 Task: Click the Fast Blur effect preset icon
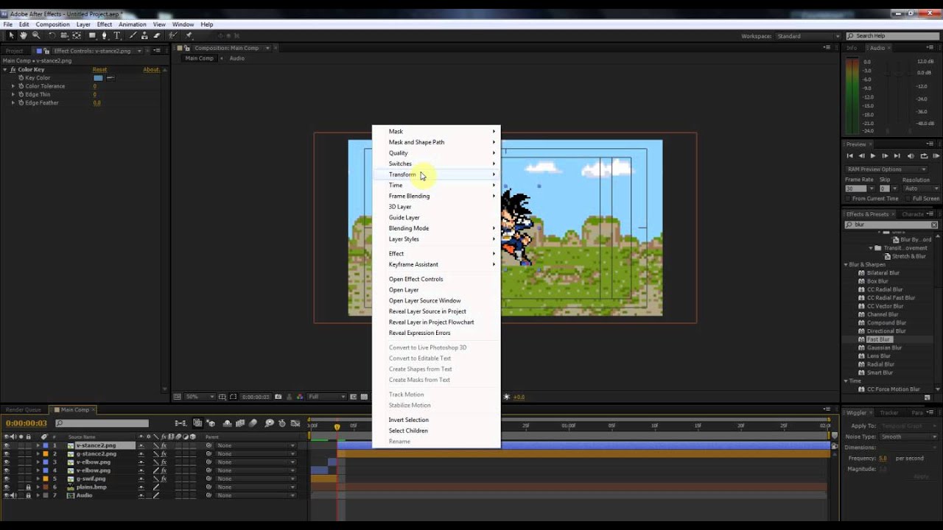(861, 339)
